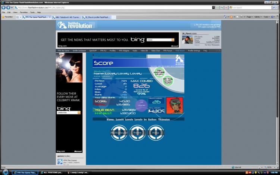280x175 pixels.
Task: Click the browser Forward arrow button
Action: coord(8,8)
